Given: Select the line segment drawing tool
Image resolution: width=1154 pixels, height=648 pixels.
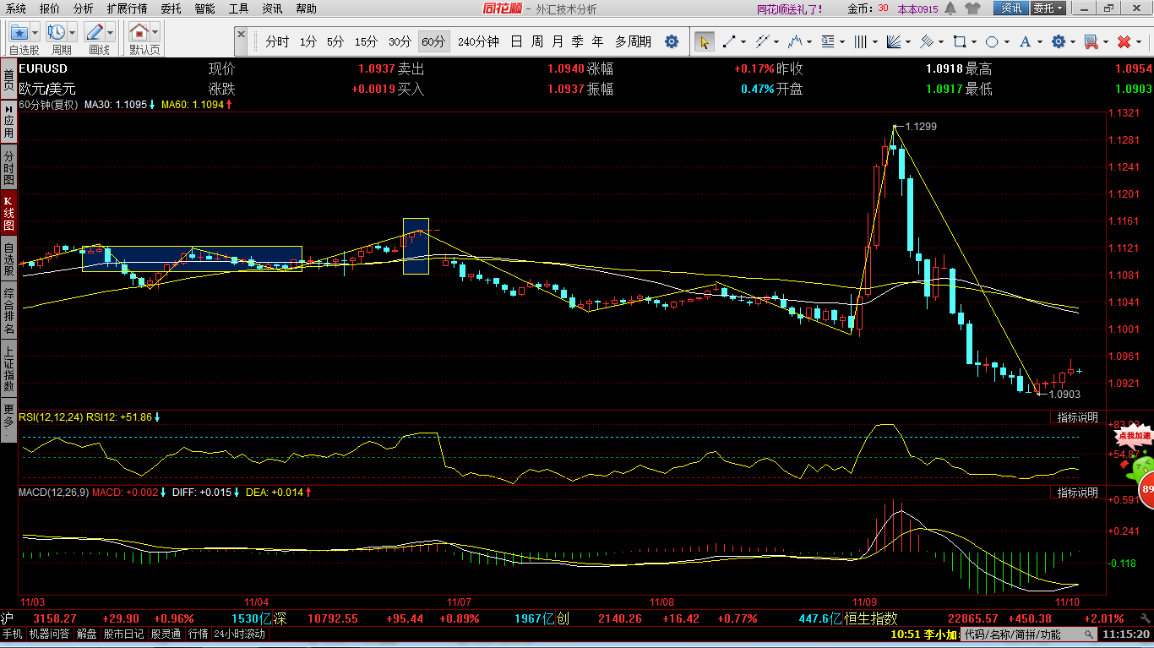Looking at the screenshot, I should (x=730, y=41).
